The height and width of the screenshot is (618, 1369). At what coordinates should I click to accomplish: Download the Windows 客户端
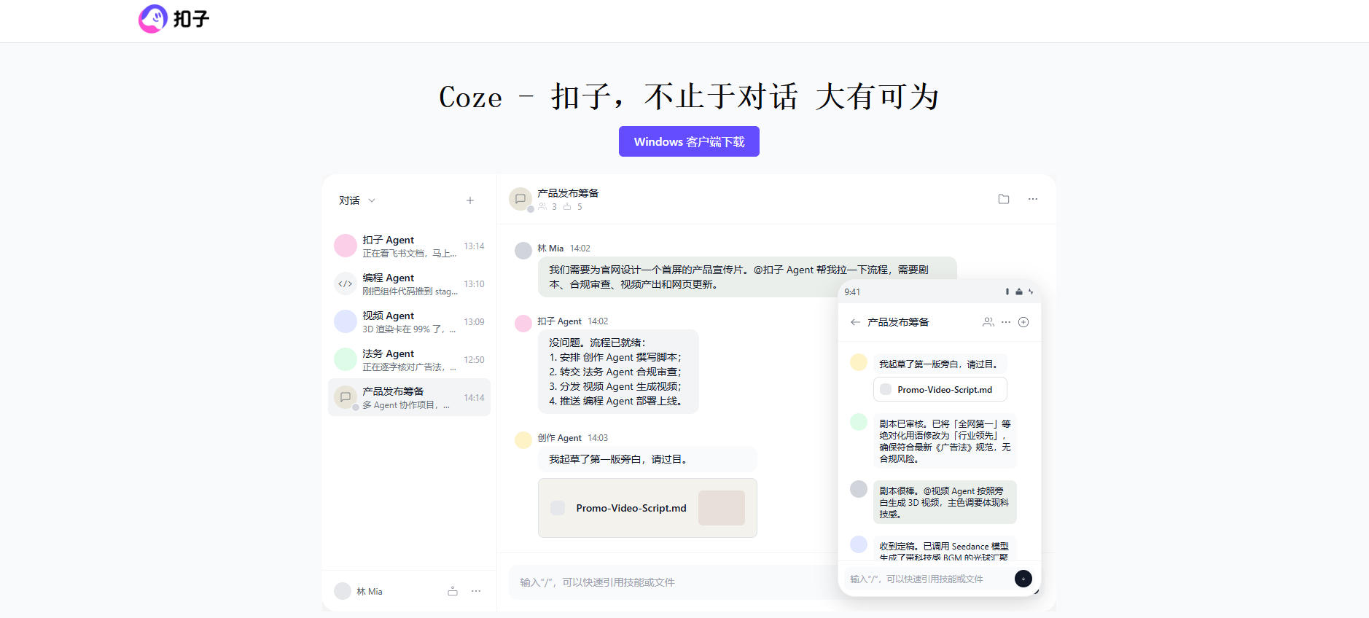(x=689, y=141)
